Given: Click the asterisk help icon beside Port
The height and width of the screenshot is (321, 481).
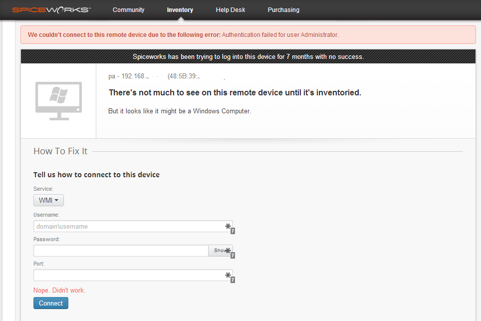Looking at the screenshot, I should tap(228, 275).
